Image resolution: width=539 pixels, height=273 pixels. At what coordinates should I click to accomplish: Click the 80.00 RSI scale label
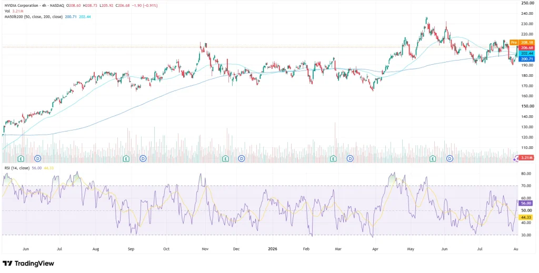point(526,174)
